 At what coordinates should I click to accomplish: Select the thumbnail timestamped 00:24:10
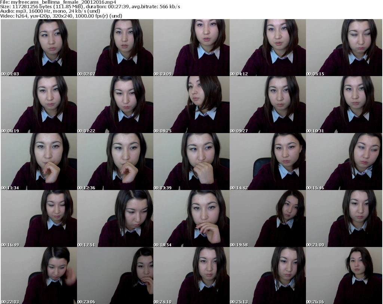(191, 276)
